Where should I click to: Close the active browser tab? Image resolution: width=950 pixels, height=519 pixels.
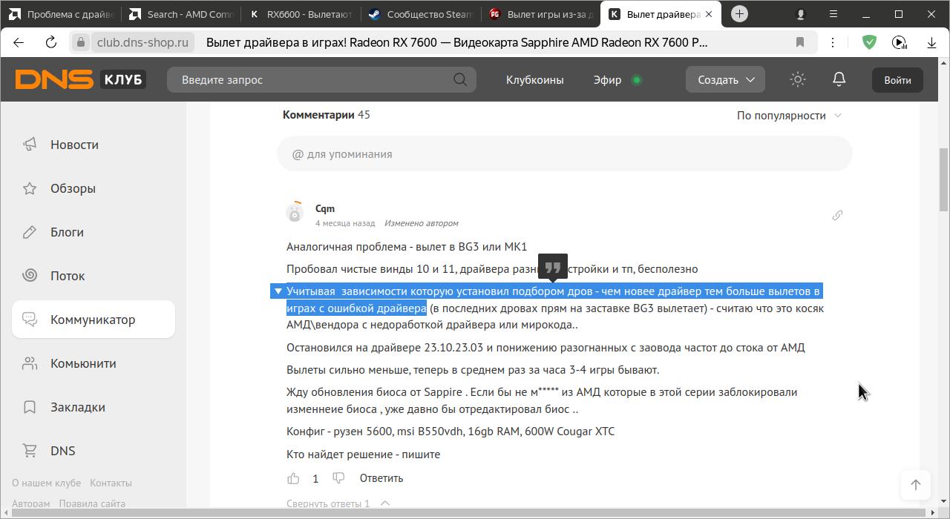709,14
